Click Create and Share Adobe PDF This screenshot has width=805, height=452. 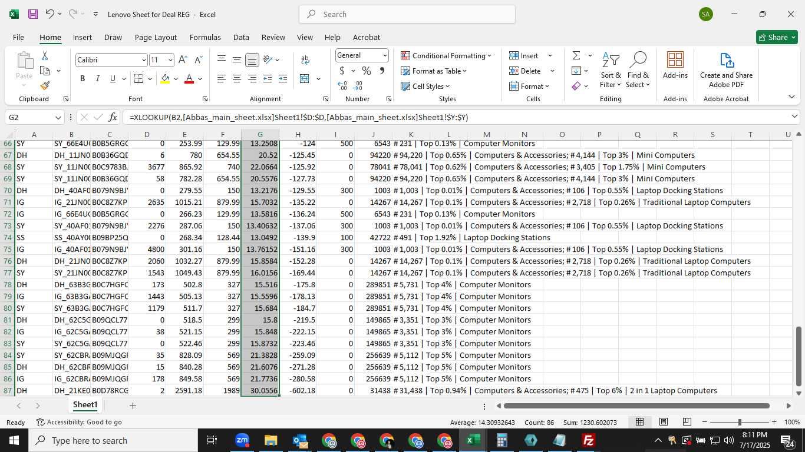click(726, 70)
